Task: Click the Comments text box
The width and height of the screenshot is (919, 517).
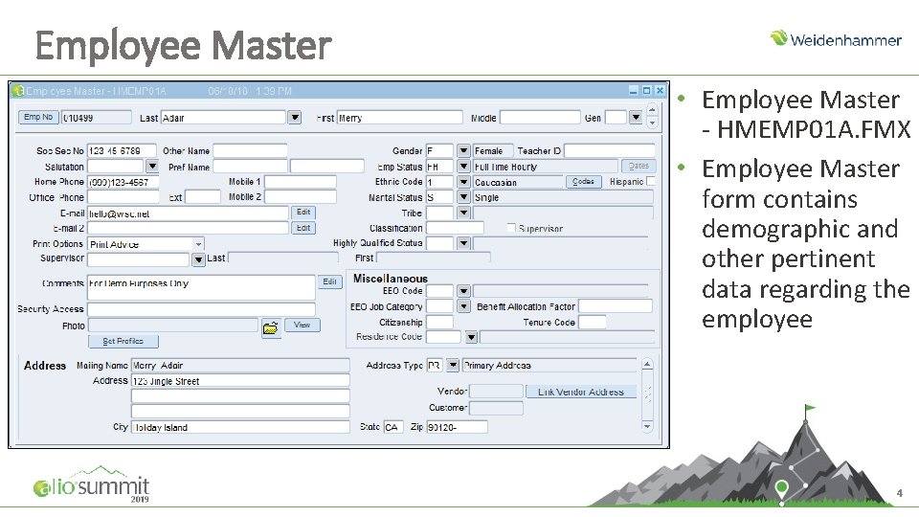Action: (201, 288)
